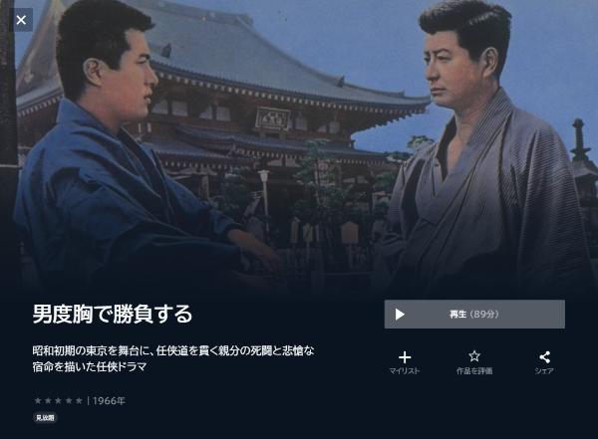Select the fourth rating star
598x439 pixels.
tap(69, 400)
